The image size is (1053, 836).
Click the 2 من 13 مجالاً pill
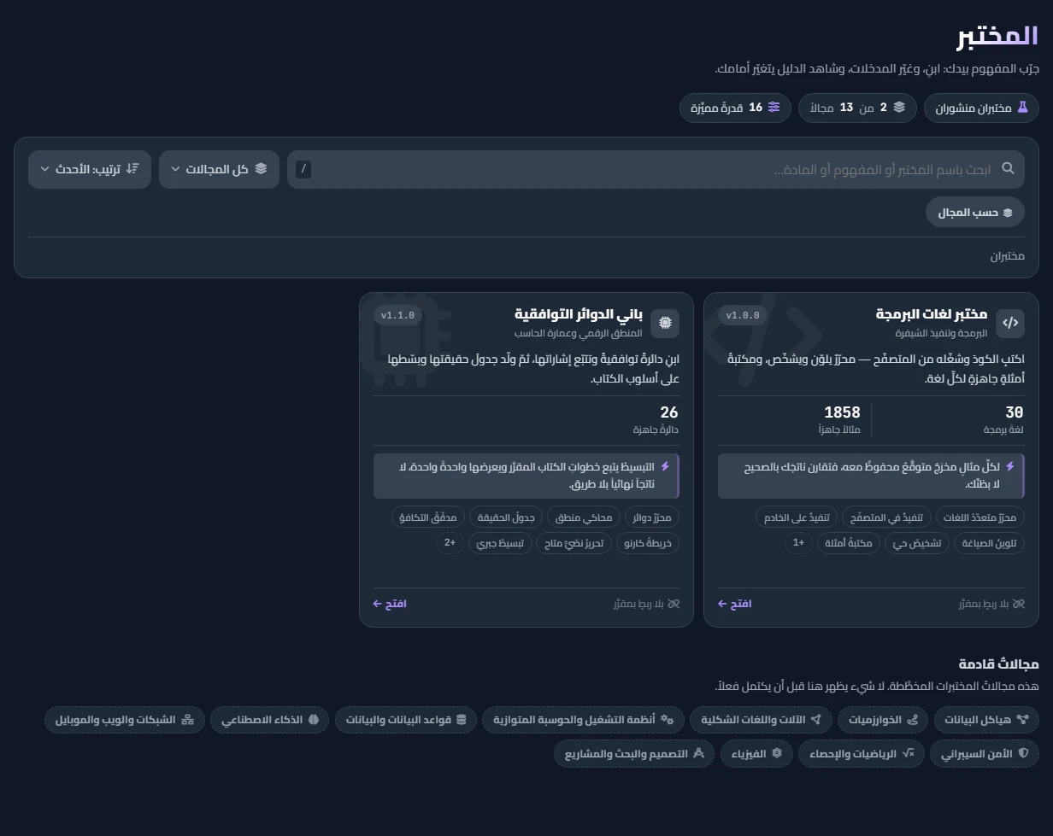[x=857, y=108]
